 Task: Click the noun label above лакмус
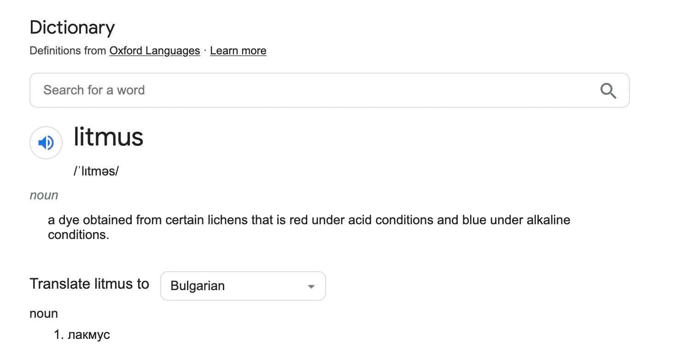pyautogui.click(x=44, y=314)
